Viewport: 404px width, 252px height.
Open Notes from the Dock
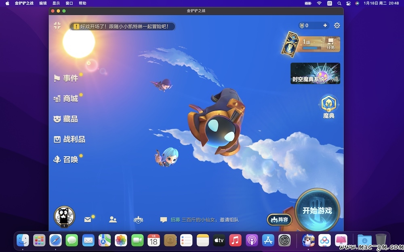coord(203,240)
